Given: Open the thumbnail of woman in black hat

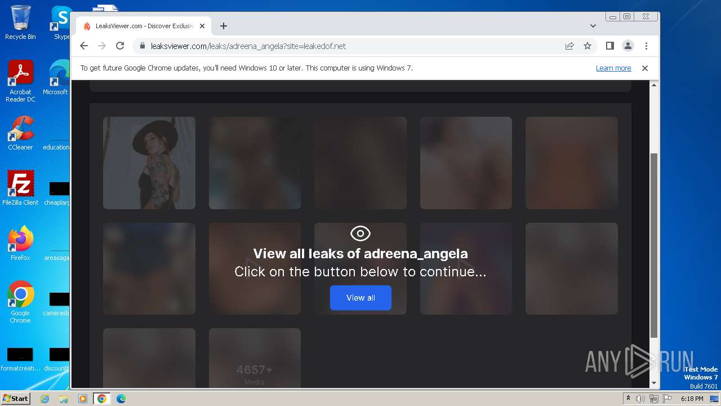Looking at the screenshot, I should click(149, 163).
